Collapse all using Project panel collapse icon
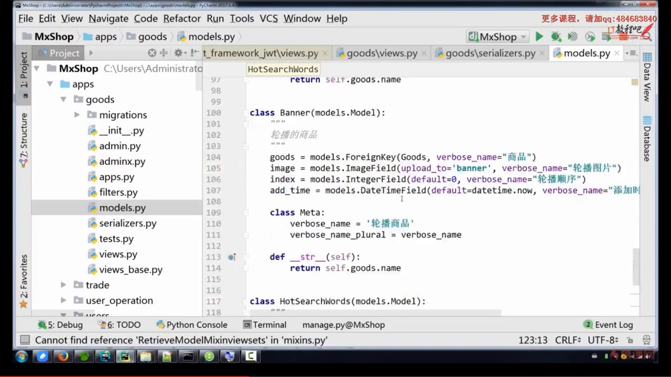Viewport: 671px width, 377px height. click(164, 53)
